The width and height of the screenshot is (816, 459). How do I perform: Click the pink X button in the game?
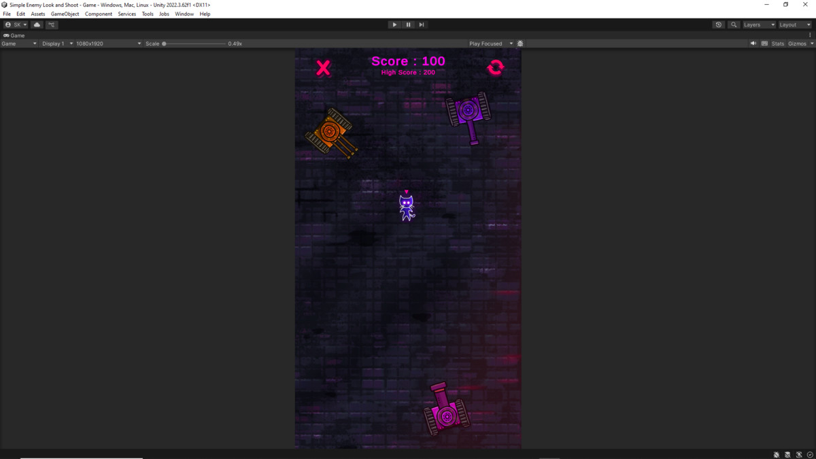coord(323,67)
